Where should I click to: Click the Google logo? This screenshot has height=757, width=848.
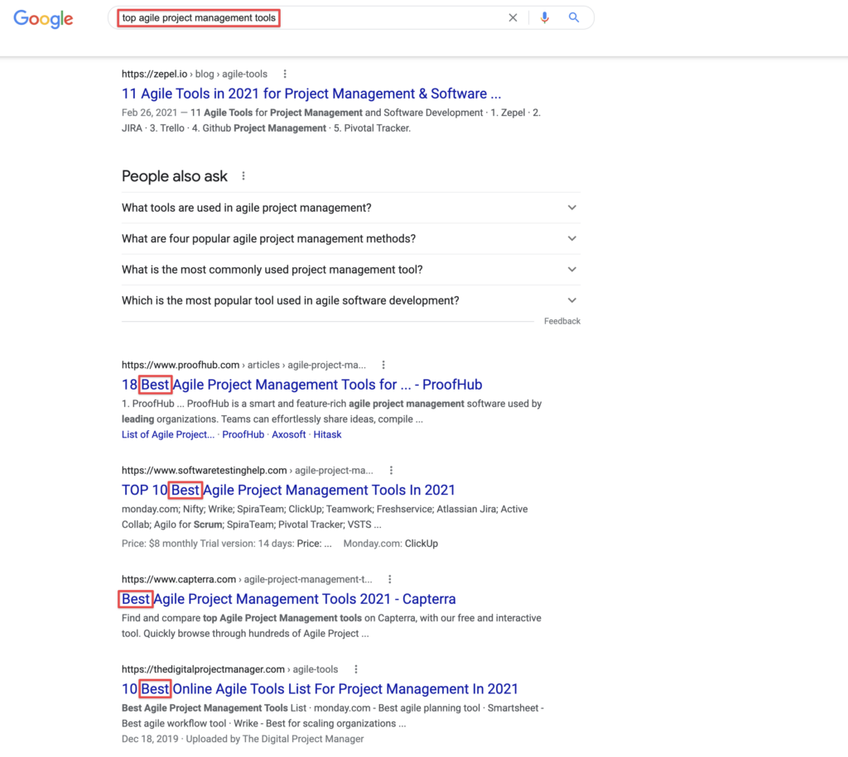tap(43, 19)
